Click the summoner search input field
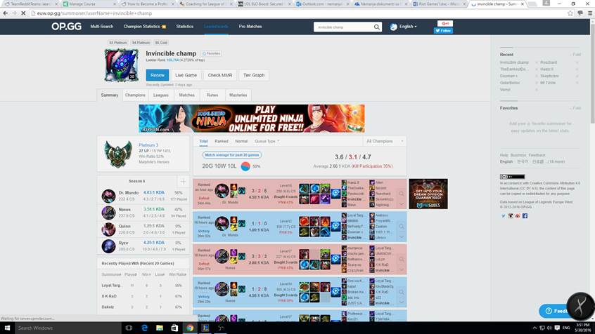 [343, 27]
